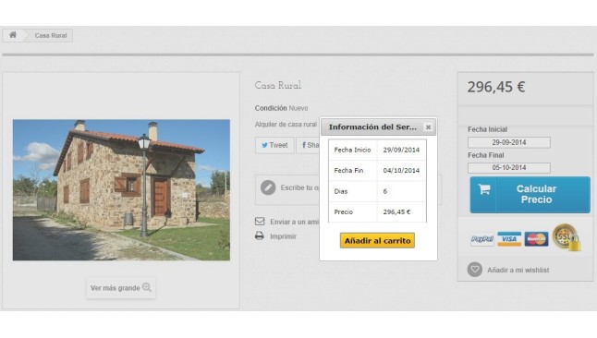
Task: Click the envelope icon to send to a friend
Action: (x=260, y=221)
